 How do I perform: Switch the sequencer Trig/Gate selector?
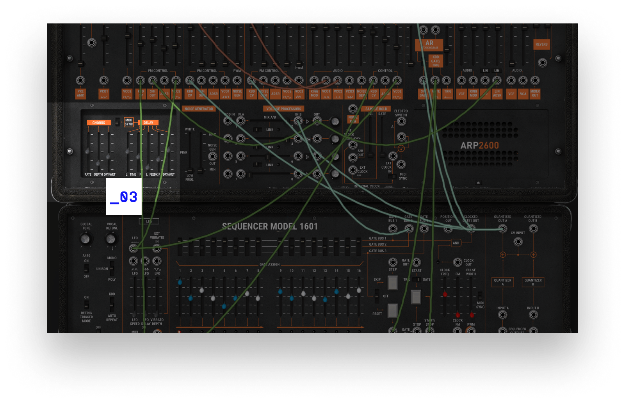point(417,280)
